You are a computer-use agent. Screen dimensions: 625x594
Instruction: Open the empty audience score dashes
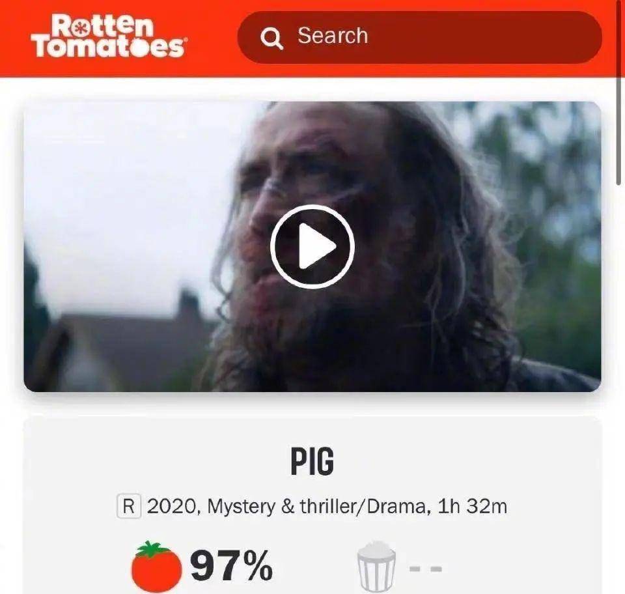pyautogui.click(x=426, y=569)
